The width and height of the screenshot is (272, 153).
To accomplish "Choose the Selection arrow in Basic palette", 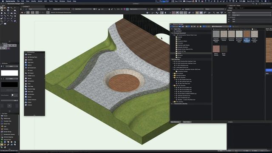I will 2,8.
